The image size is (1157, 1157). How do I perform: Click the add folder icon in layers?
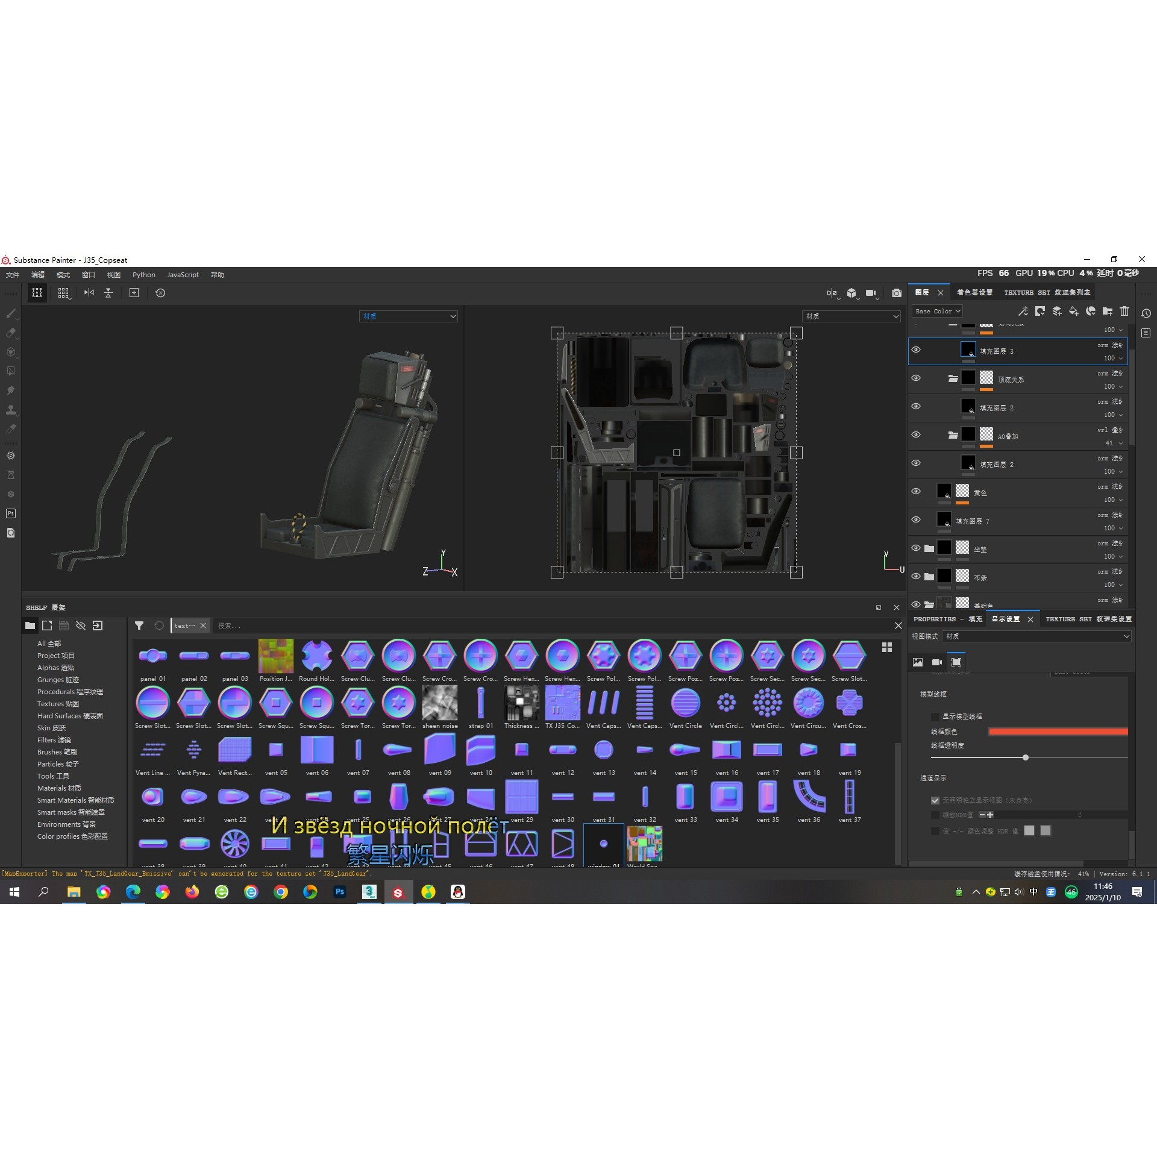[1108, 311]
